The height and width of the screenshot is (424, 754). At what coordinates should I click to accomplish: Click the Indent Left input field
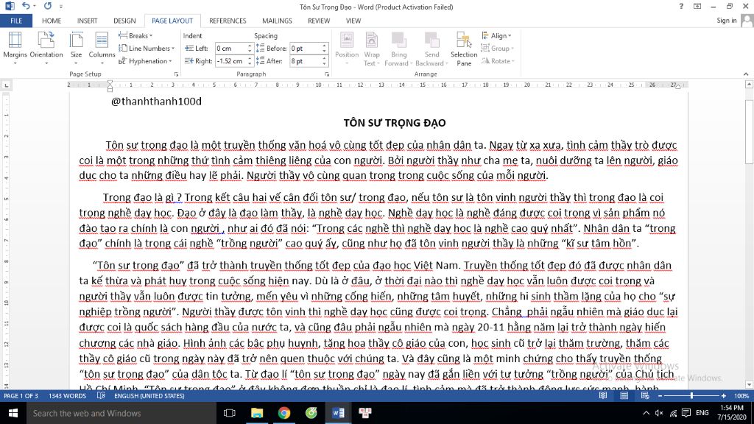[230, 48]
